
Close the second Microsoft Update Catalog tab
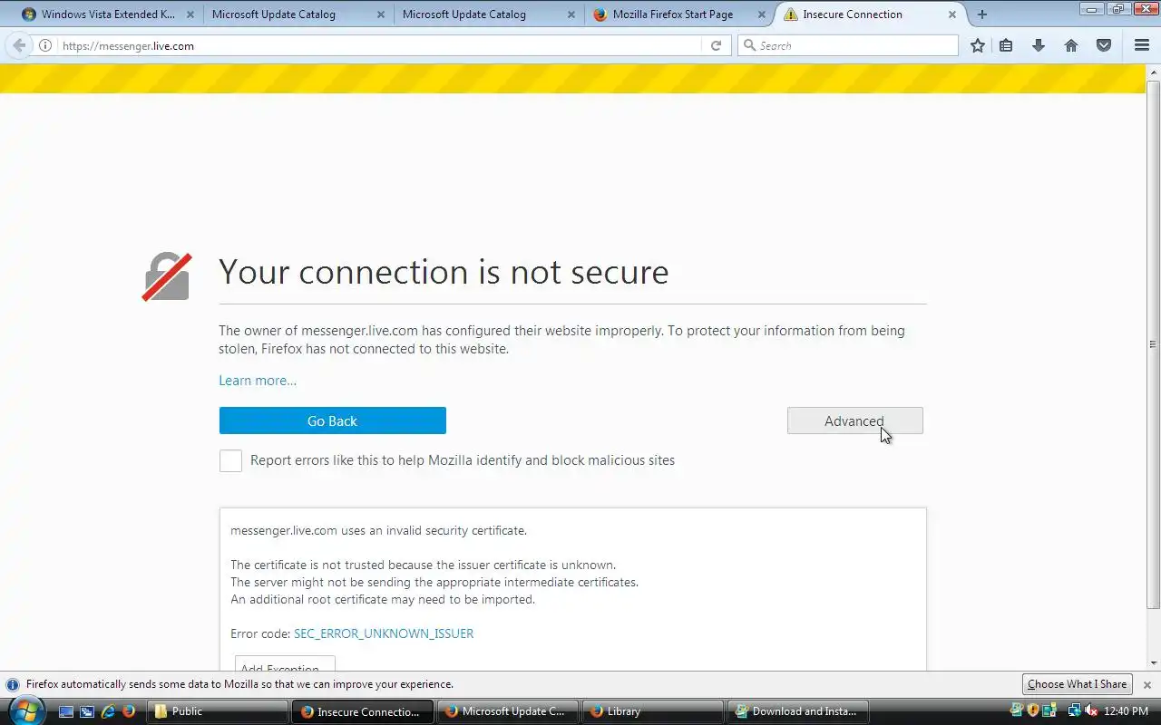click(x=571, y=14)
